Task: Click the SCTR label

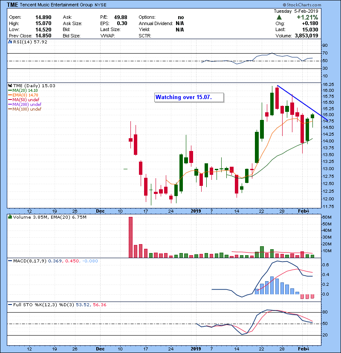Action: pos(145,36)
